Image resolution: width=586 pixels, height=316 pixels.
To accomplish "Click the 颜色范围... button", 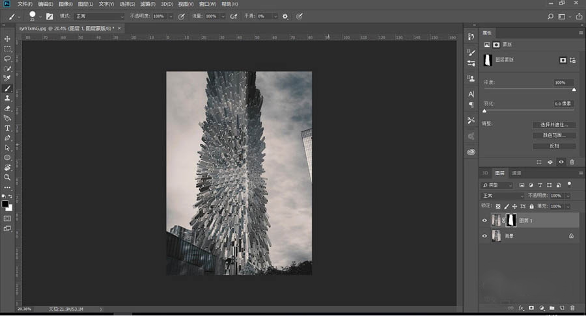I will point(554,135).
